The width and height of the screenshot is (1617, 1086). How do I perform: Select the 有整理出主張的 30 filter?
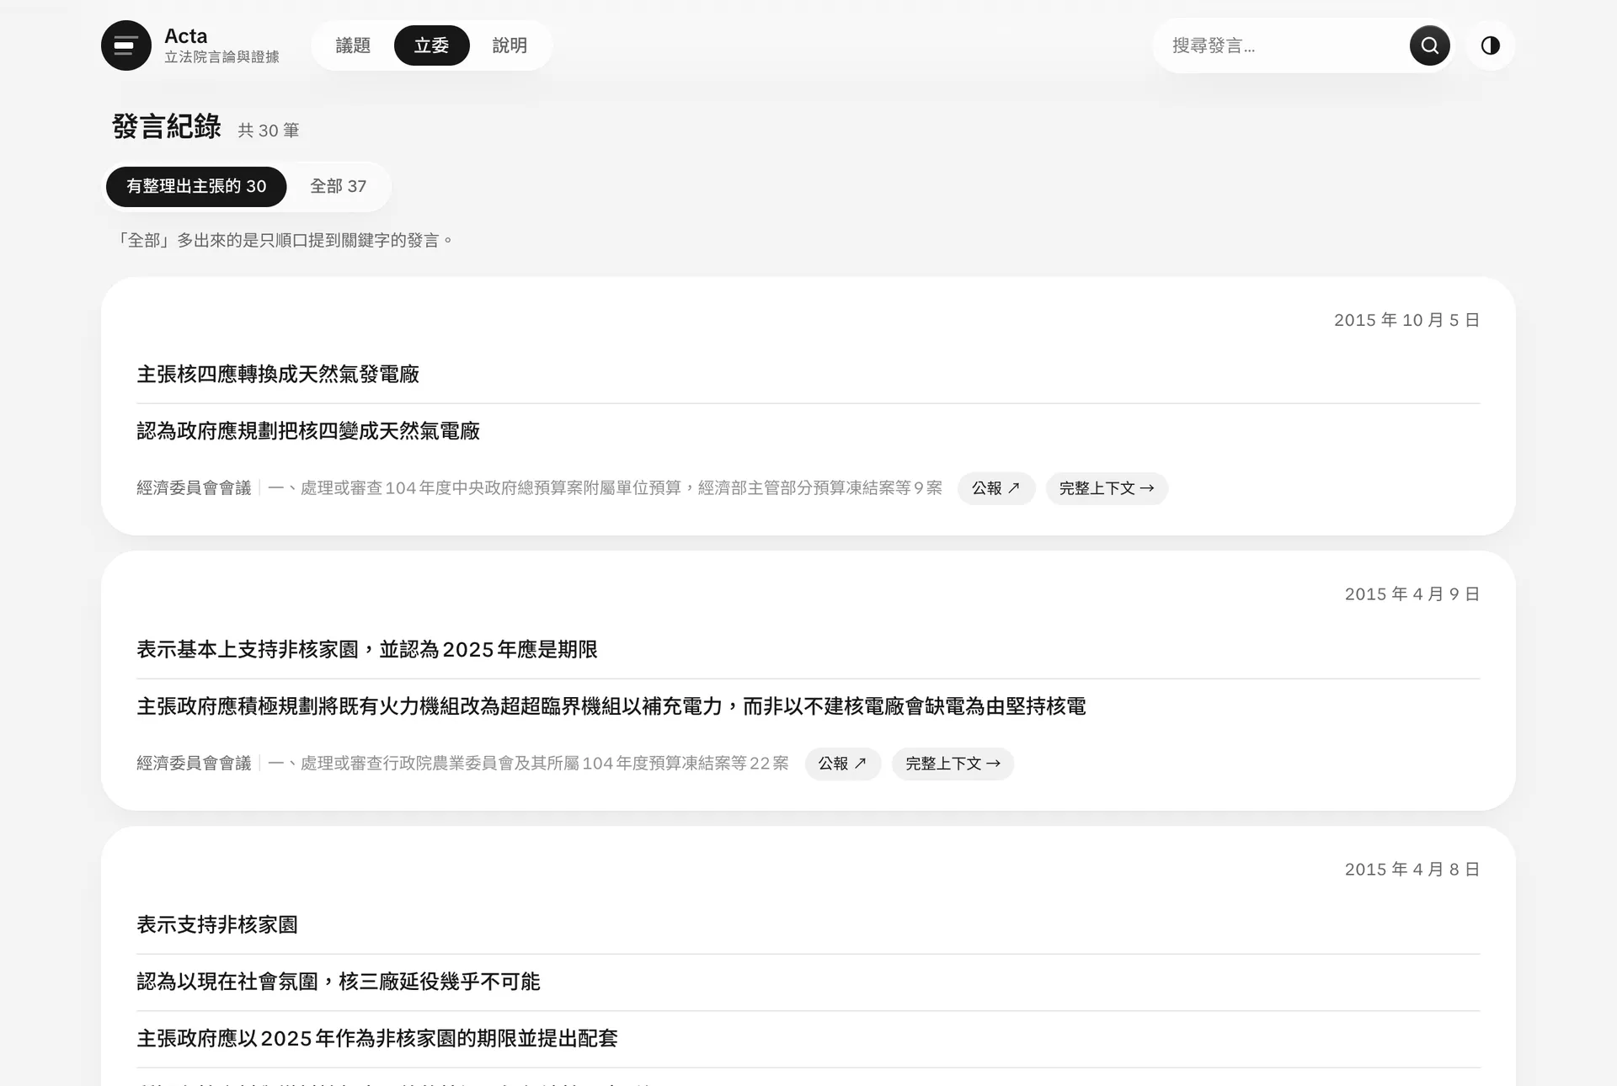pyautogui.click(x=196, y=186)
